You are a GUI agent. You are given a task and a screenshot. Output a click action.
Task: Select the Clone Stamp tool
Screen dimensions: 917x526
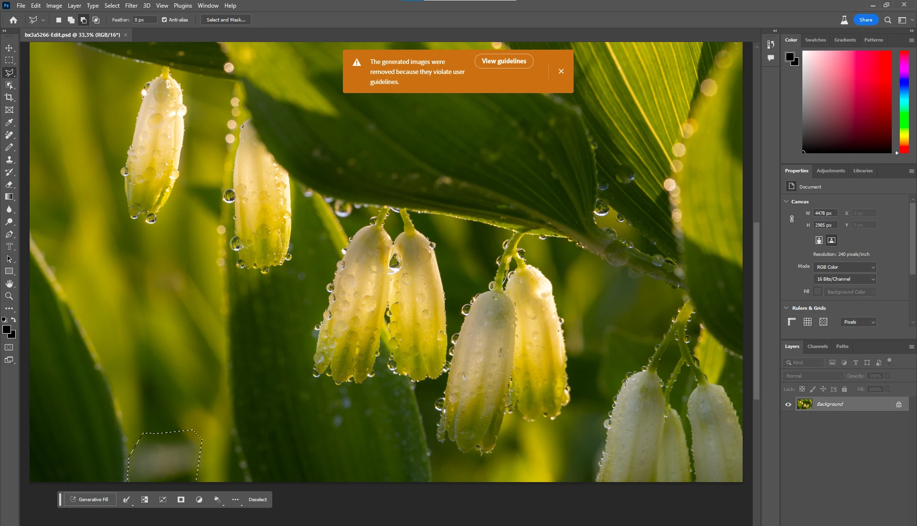click(9, 160)
